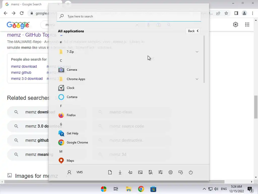Open the Camera app icon
Screen dimensions: 258x194
pos(61,70)
